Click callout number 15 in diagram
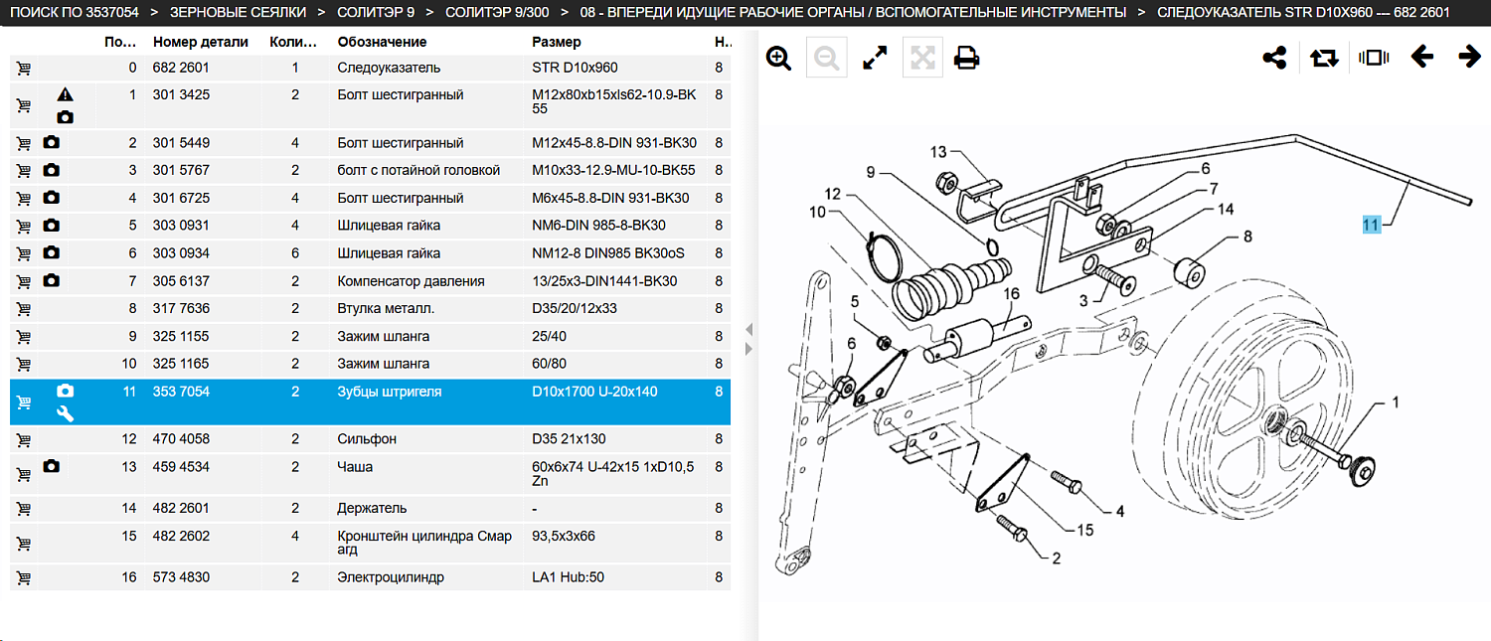The width and height of the screenshot is (1491, 641). [x=1085, y=531]
